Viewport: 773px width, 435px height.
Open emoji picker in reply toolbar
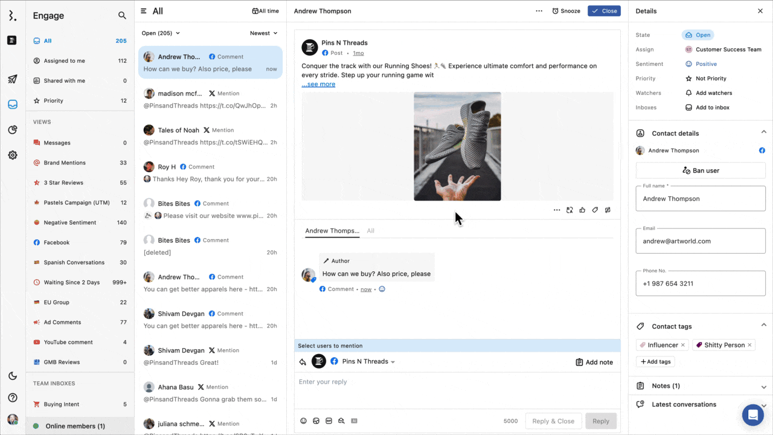[x=304, y=421]
